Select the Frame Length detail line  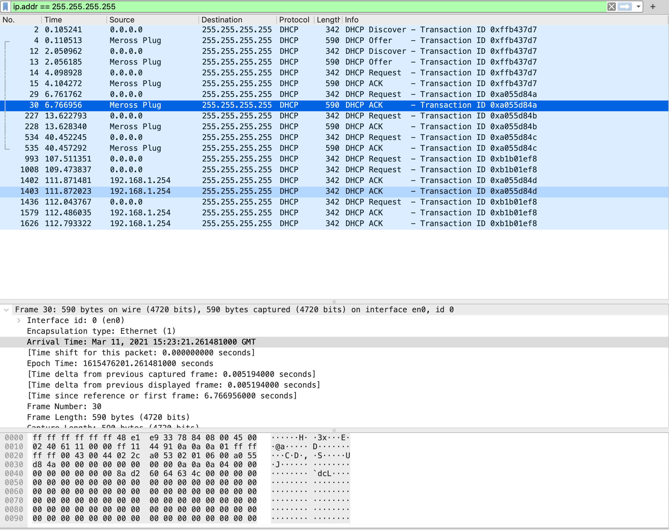point(108,417)
